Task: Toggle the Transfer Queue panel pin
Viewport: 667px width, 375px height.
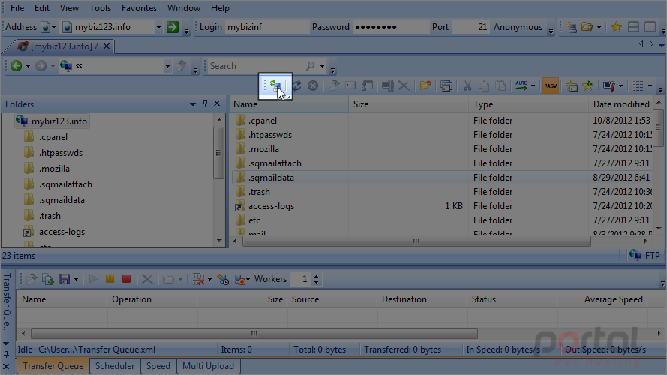Action: [x=6, y=354]
